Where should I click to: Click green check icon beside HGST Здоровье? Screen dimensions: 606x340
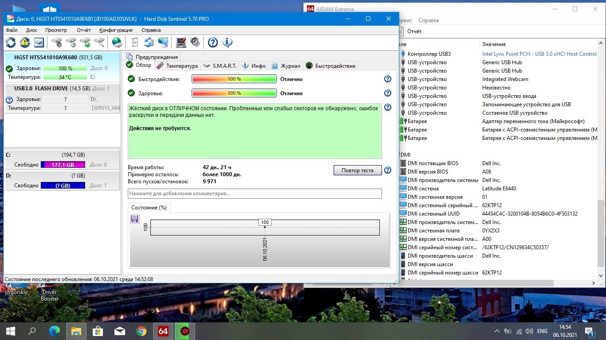point(9,69)
